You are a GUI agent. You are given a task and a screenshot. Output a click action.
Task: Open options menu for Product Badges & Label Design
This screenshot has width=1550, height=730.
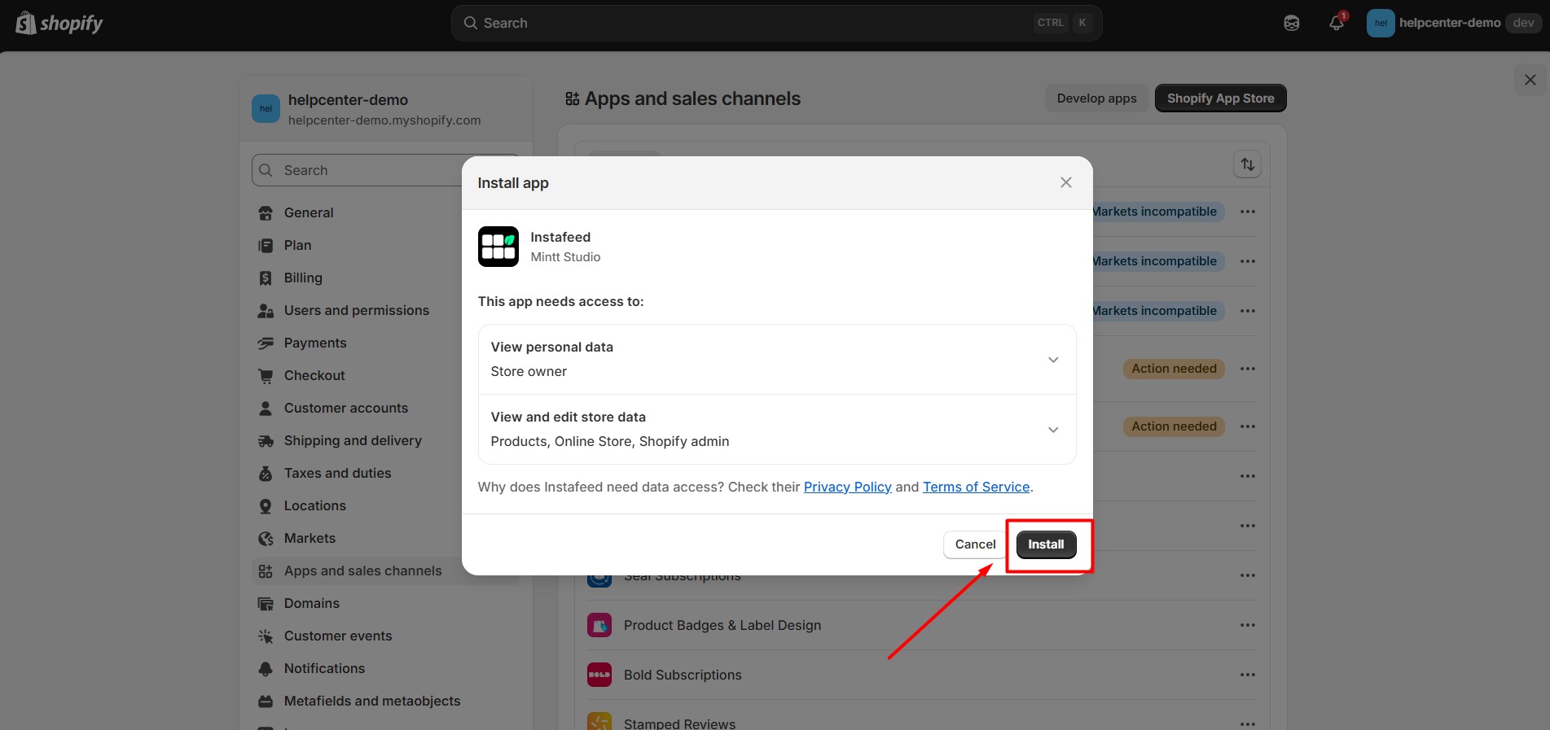point(1248,625)
